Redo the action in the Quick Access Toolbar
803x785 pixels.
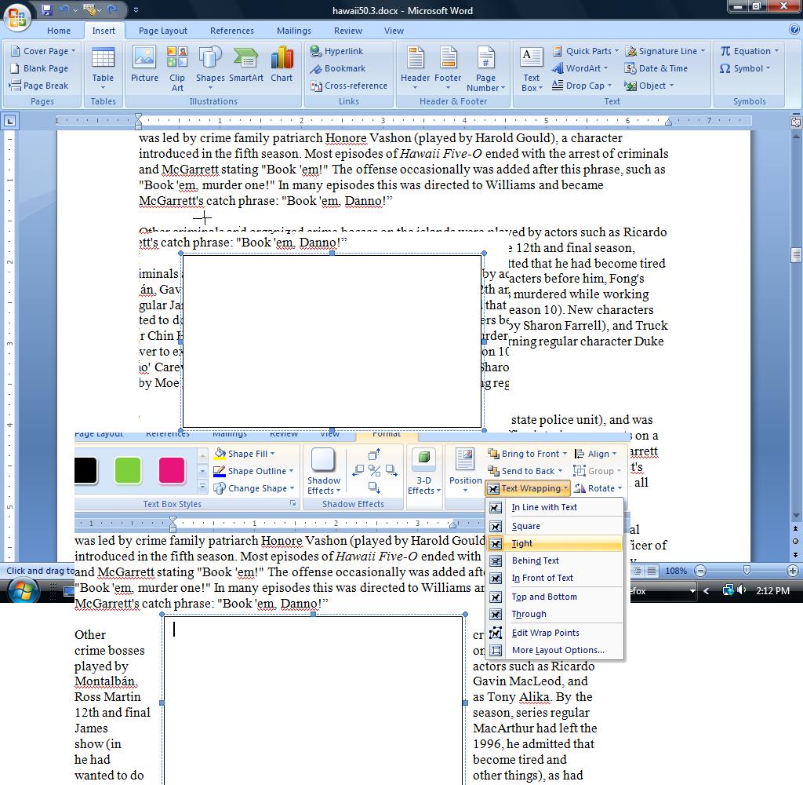tap(113, 9)
